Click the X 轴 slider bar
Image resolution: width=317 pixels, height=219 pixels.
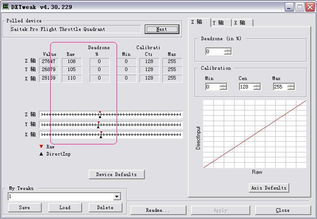point(111,135)
